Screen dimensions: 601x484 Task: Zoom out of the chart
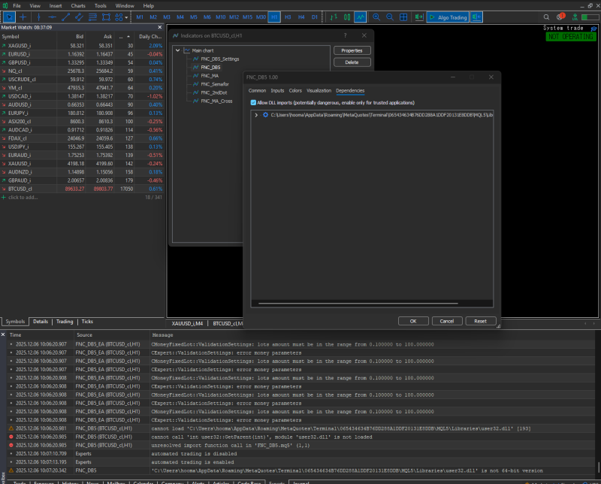coord(390,17)
